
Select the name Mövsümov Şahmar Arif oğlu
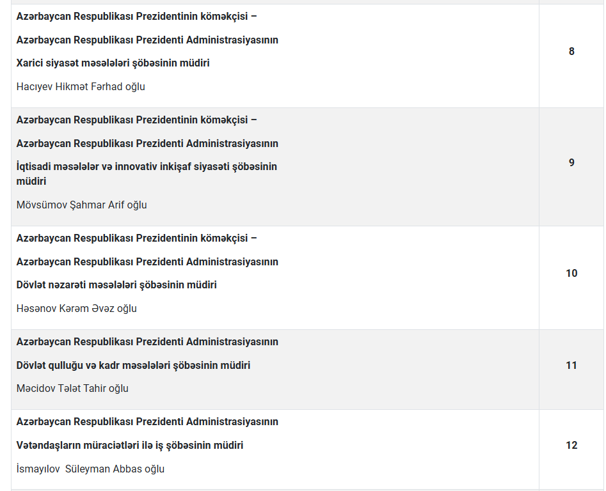(x=81, y=205)
